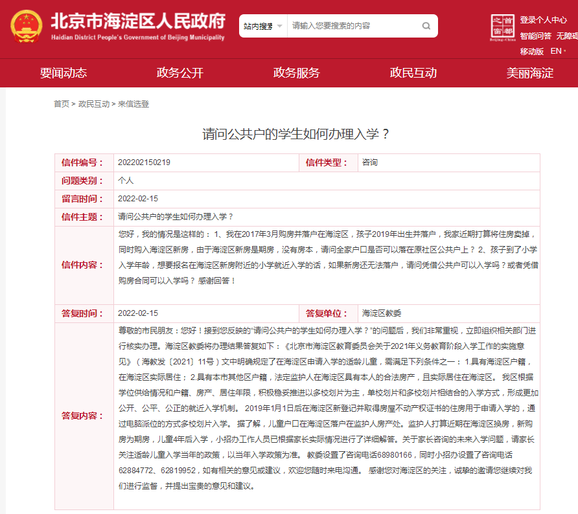Go to 政务服务 section
Viewport: 578px width, 514px height.
pyautogui.click(x=297, y=73)
